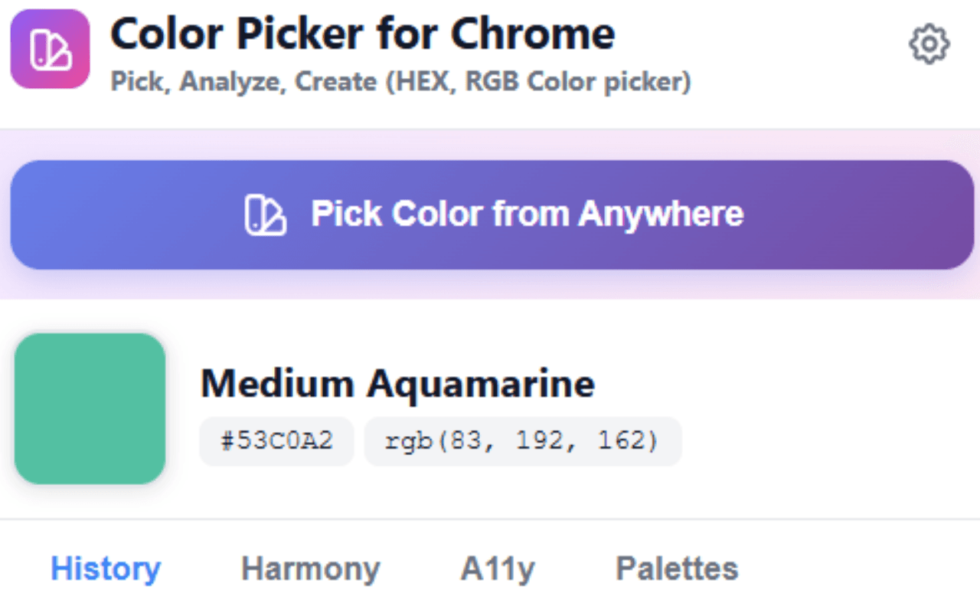Viewport: 980px width, 613px height.
Task: Activate the screen eyedropper tool
Action: 490,215
